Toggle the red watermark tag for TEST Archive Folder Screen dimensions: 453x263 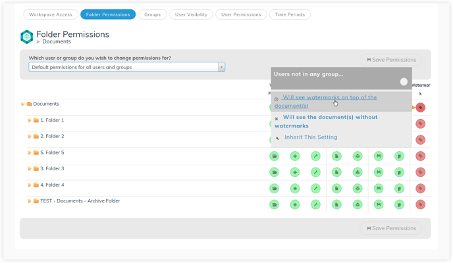tap(420, 204)
